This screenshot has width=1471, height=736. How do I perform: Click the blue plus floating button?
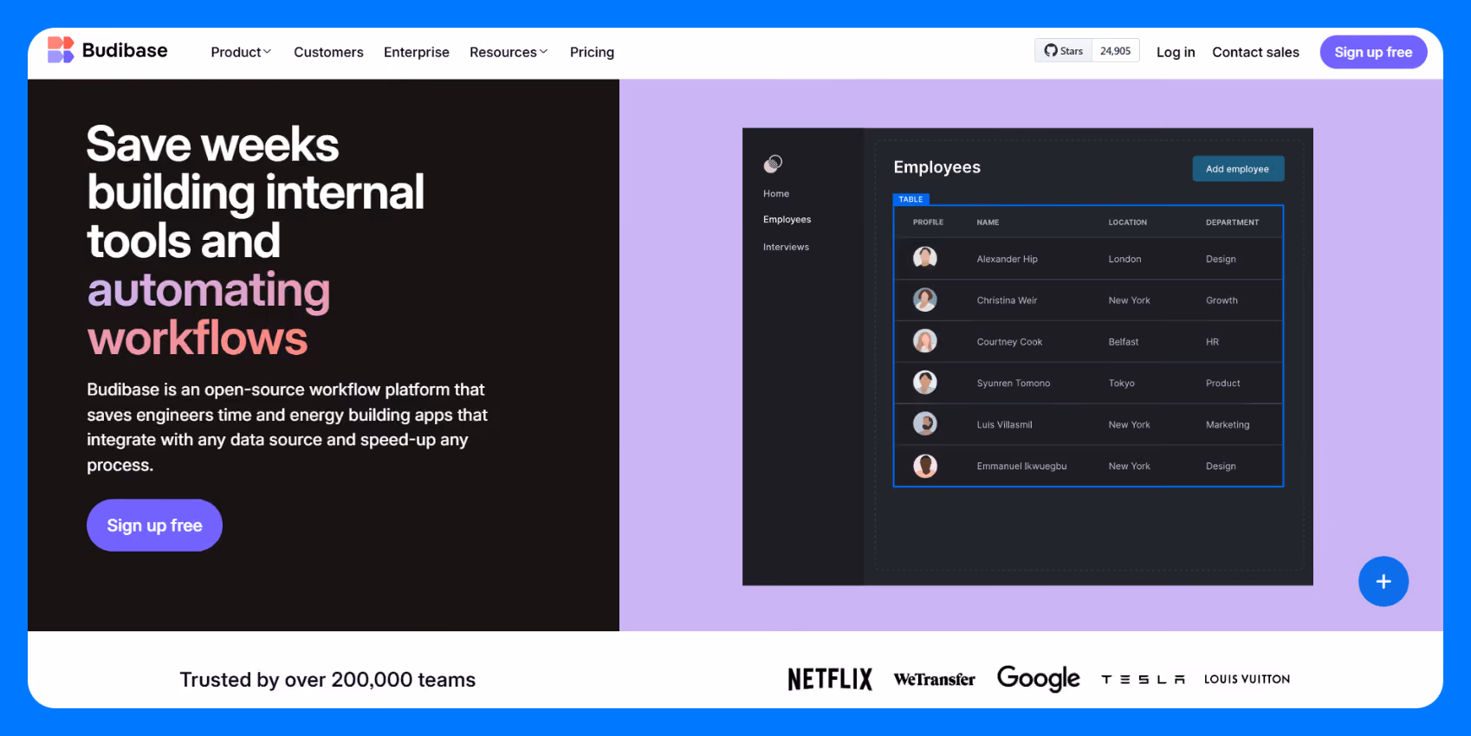pyautogui.click(x=1384, y=581)
